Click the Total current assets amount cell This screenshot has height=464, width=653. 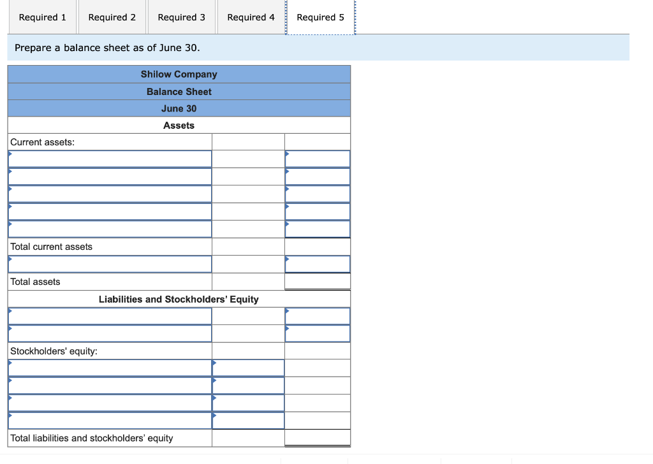pyautogui.click(x=317, y=246)
